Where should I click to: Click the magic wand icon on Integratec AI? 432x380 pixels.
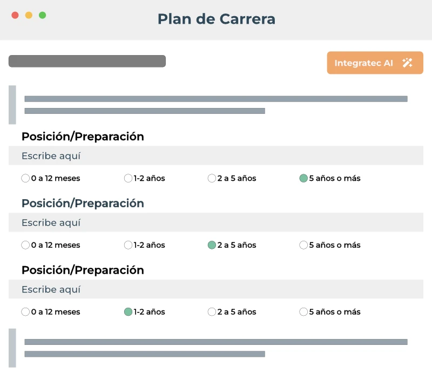coord(408,63)
